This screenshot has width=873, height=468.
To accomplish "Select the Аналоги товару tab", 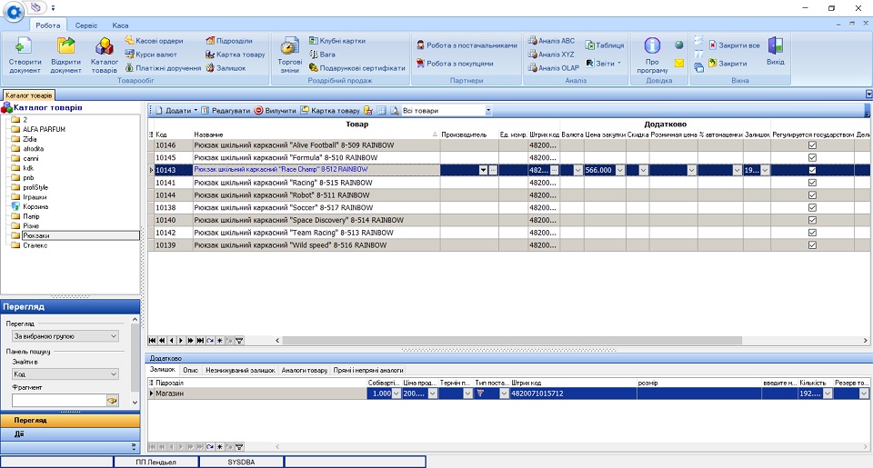I will tap(304, 370).
